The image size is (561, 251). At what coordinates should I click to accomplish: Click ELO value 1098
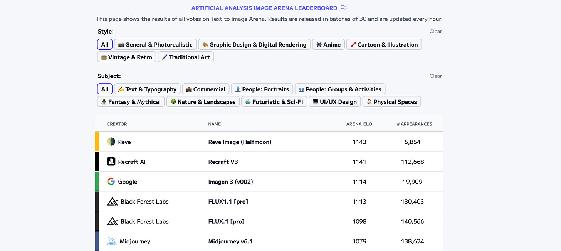pyautogui.click(x=359, y=221)
